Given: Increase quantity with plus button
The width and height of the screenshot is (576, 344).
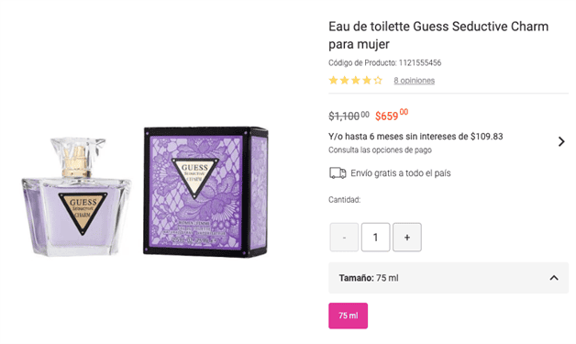Looking at the screenshot, I should click(x=407, y=238).
